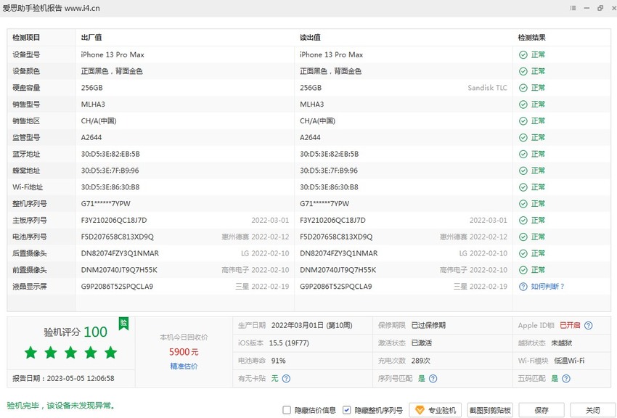Open the help icon beside 五码匹配

click(566, 378)
